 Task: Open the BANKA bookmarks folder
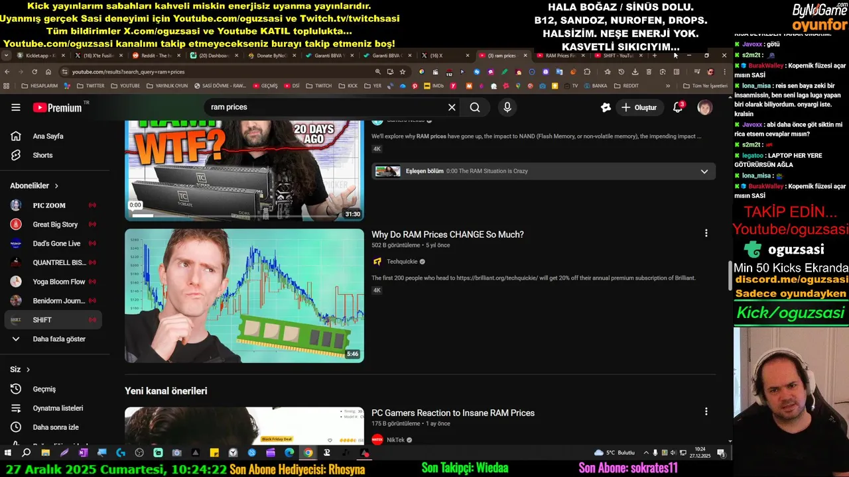pyautogui.click(x=595, y=85)
